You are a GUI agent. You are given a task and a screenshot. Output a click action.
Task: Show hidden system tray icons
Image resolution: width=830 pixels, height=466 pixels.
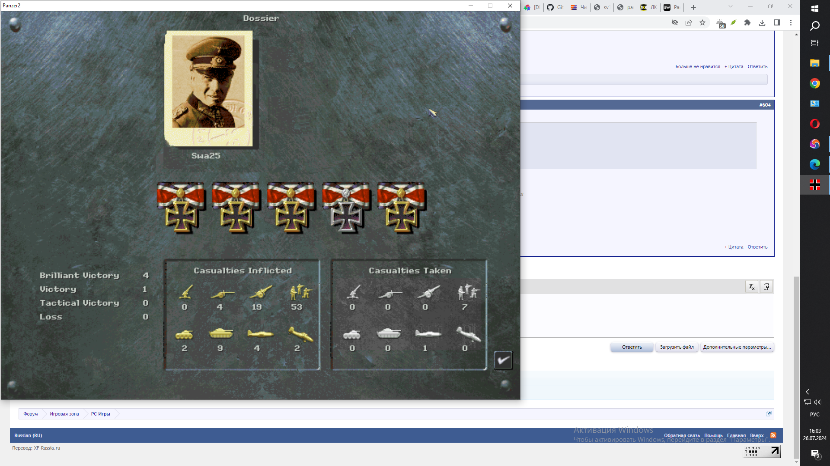[807, 392]
